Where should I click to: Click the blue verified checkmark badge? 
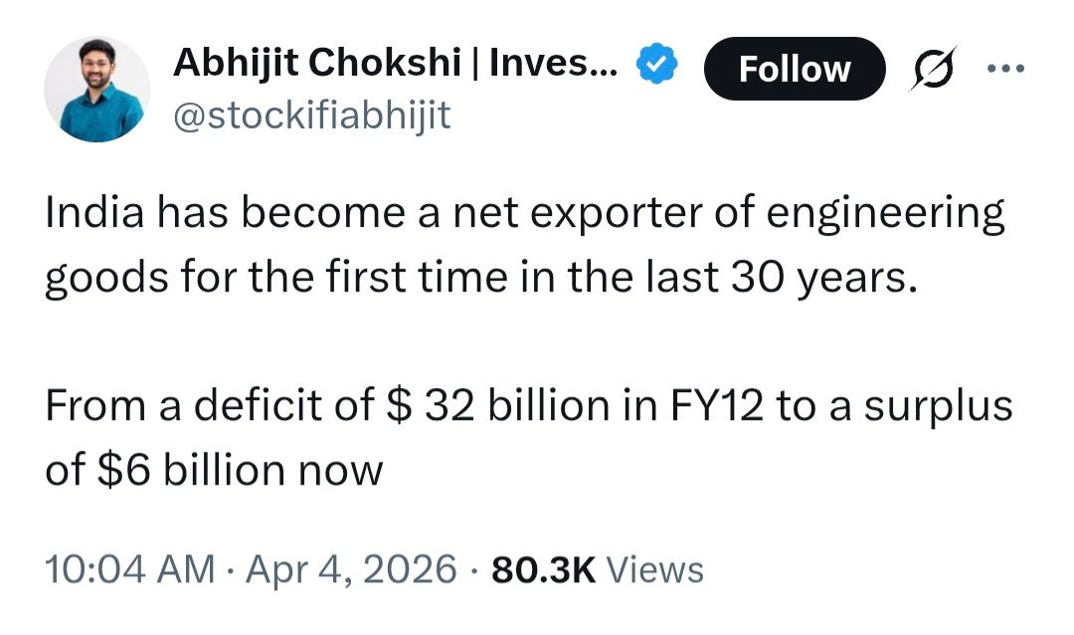click(656, 67)
